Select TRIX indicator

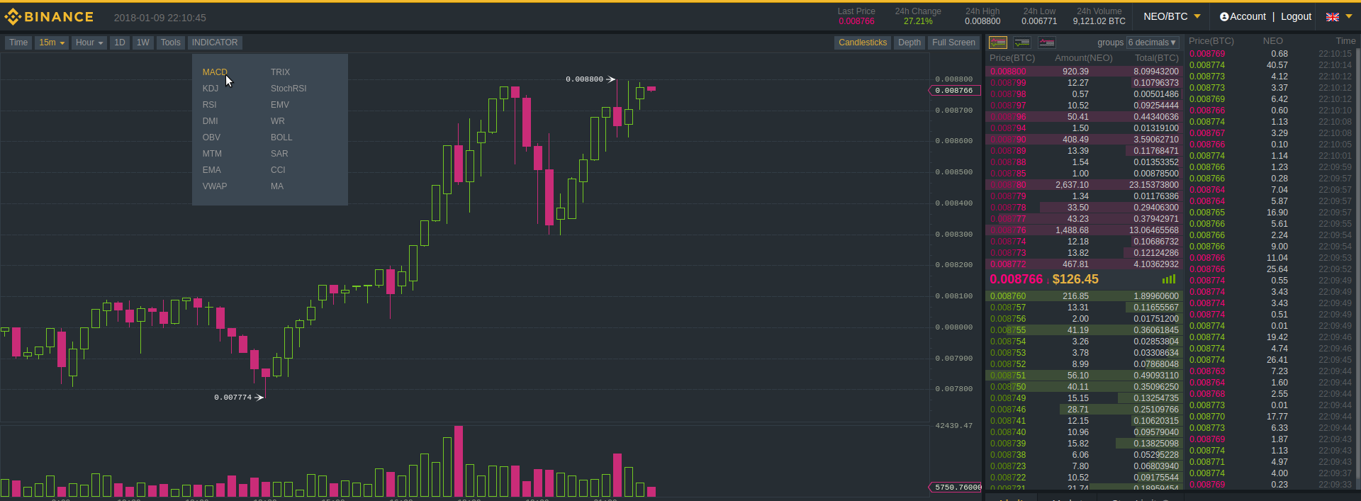click(x=280, y=72)
